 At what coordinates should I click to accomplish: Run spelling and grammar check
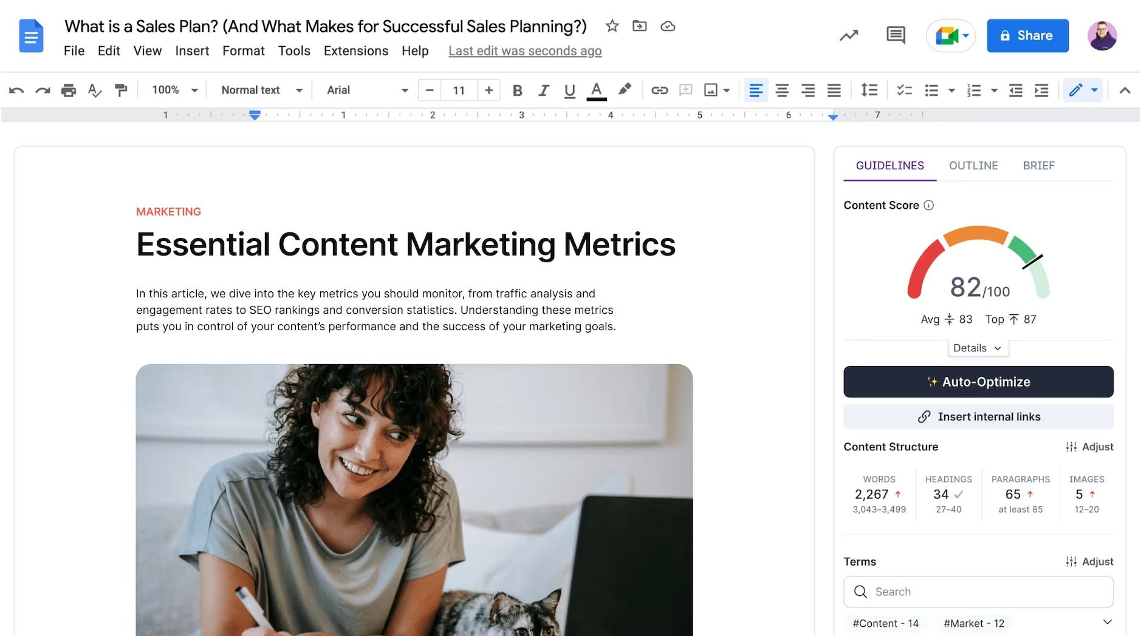[x=94, y=90]
